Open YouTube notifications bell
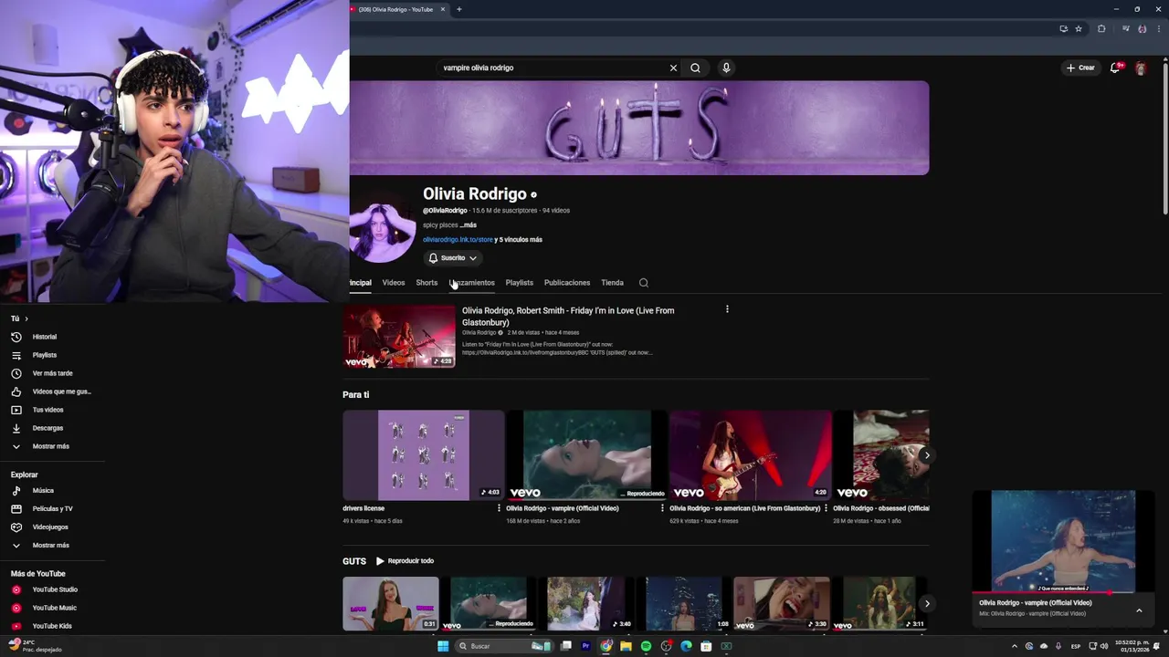This screenshot has width=1169, height=657. pos(1115,68)
